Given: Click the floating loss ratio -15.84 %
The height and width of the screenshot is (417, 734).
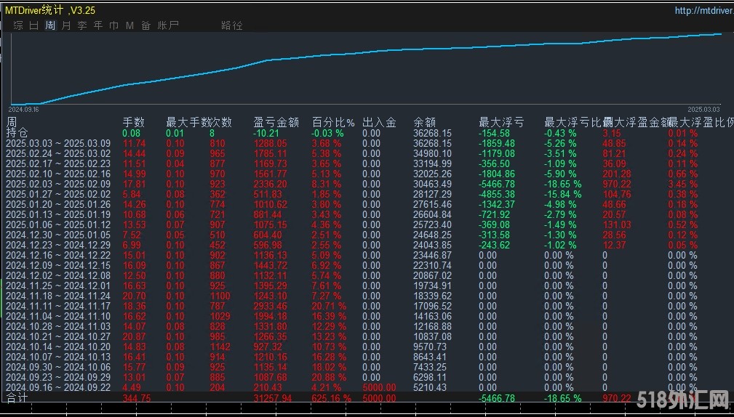Looking at the screenshot, I should [562, 194].
